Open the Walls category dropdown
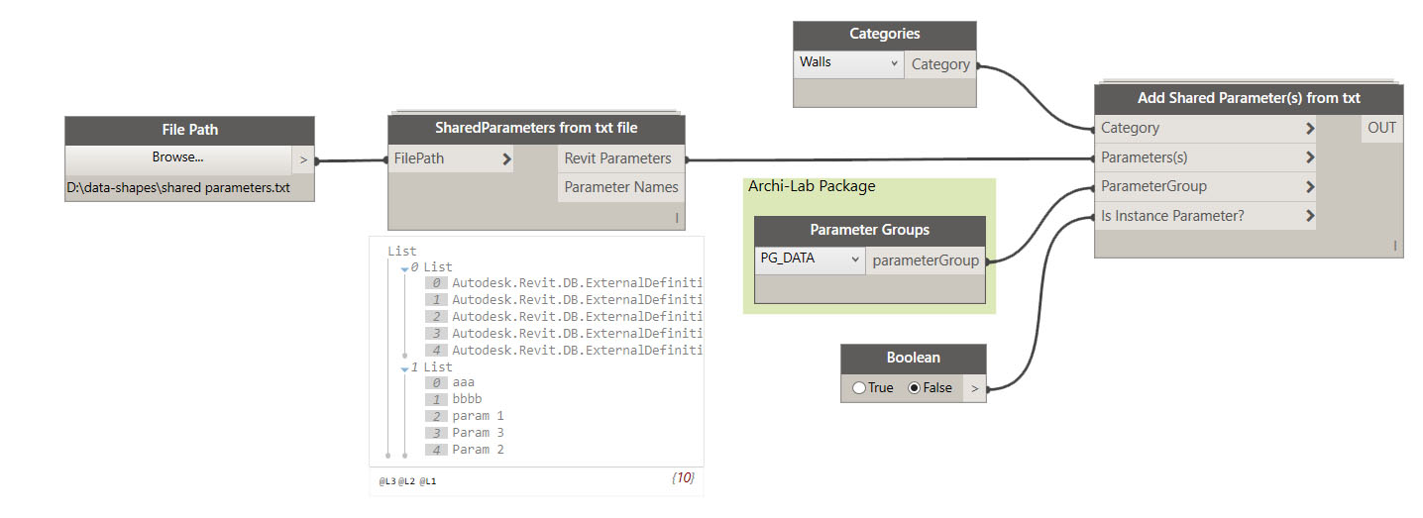 point(848,63)
